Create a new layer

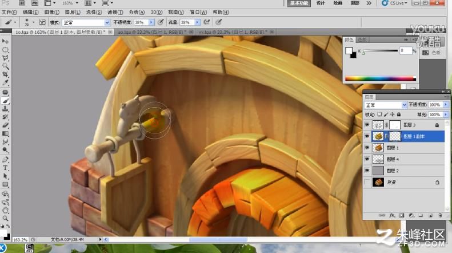click(430, 215)
